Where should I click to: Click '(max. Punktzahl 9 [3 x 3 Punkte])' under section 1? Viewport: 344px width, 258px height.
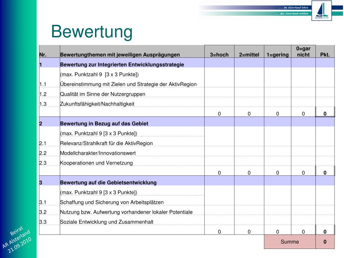(99, 74)
